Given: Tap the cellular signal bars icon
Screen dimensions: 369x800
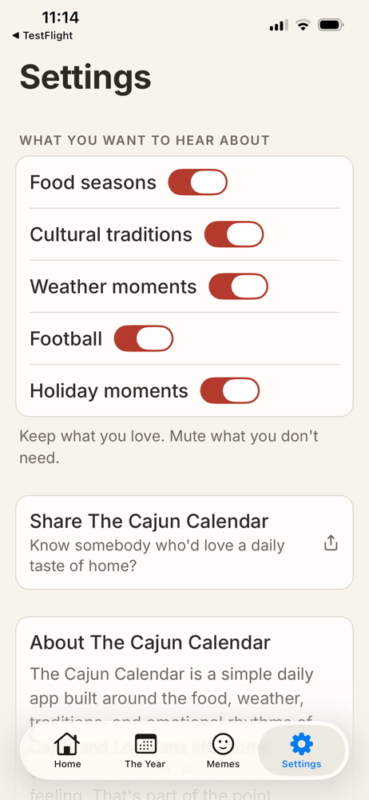Looking at the screenshot, I should point(279,25).
